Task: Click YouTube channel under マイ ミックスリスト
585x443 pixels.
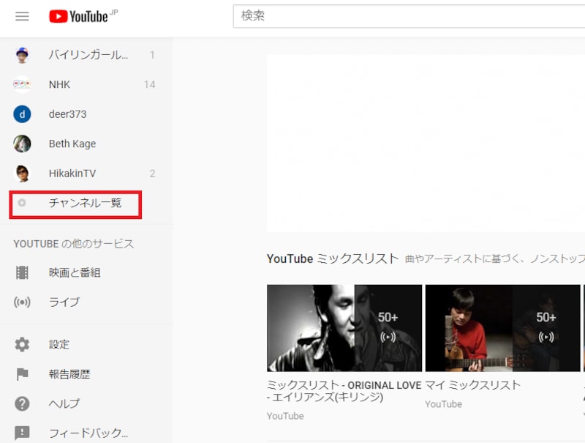Action: (444, 404)
